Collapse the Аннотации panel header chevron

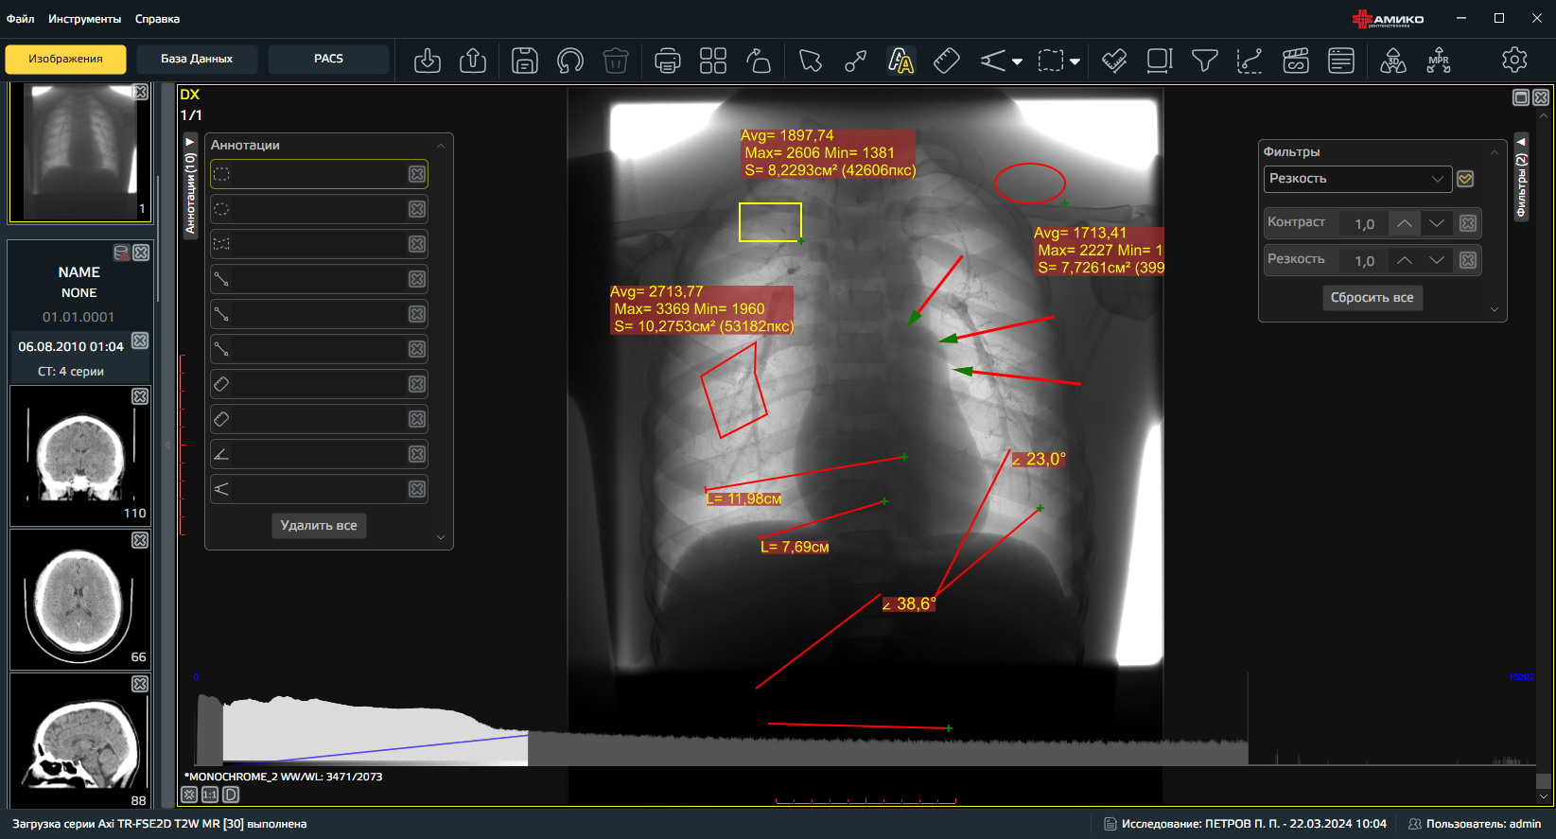tap(441, 146)
